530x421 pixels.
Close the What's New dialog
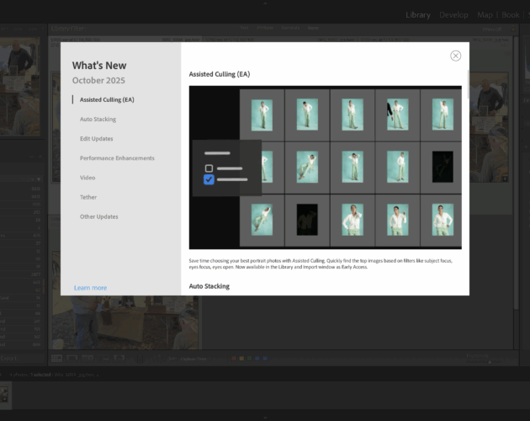coord(455,56)
